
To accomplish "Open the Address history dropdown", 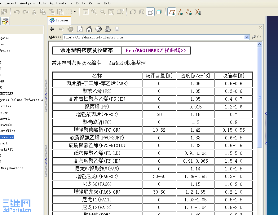I will click(x=247, y=37).
